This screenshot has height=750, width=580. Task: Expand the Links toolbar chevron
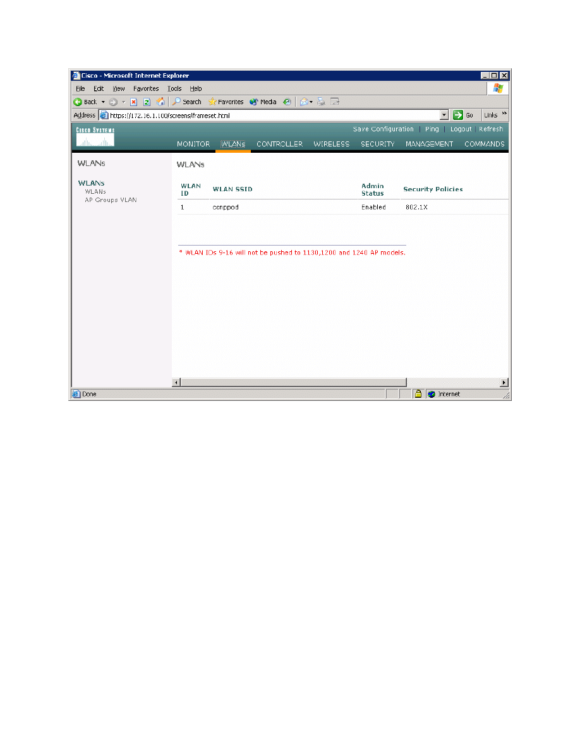[x=504, y=114]
